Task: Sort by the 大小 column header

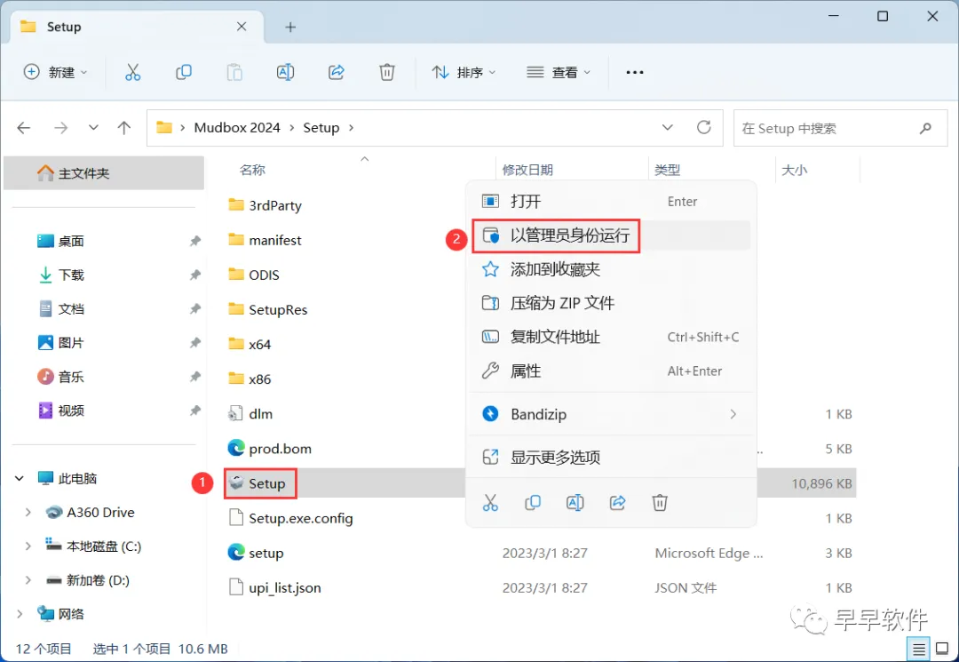Action: tap(794, 170)
